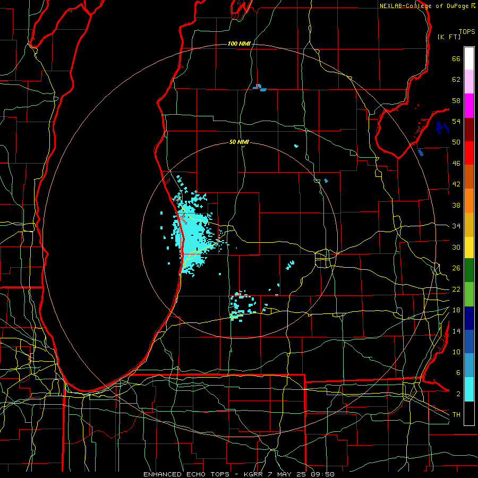Click the "TH" threshold label

(x=456, y=415)
